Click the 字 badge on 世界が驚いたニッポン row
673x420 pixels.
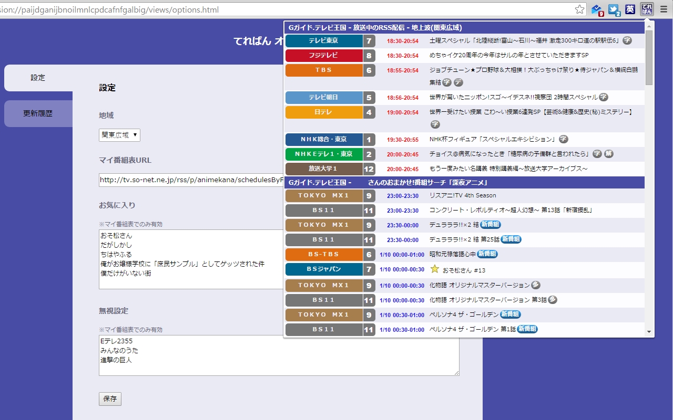click(x=603, y=97)
